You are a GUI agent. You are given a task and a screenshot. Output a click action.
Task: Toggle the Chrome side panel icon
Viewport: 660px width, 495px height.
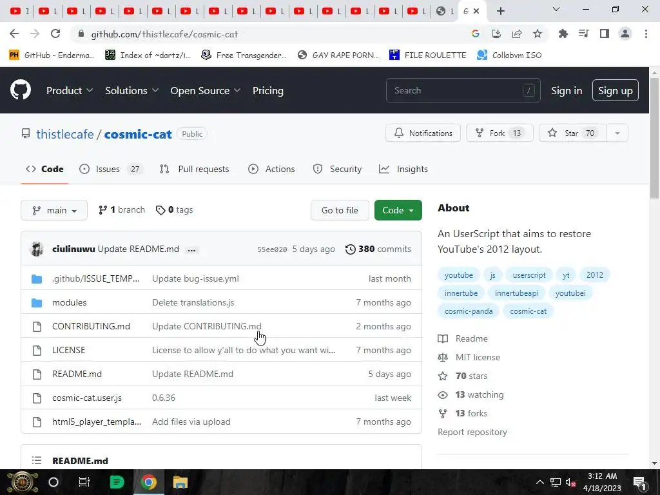605,34
